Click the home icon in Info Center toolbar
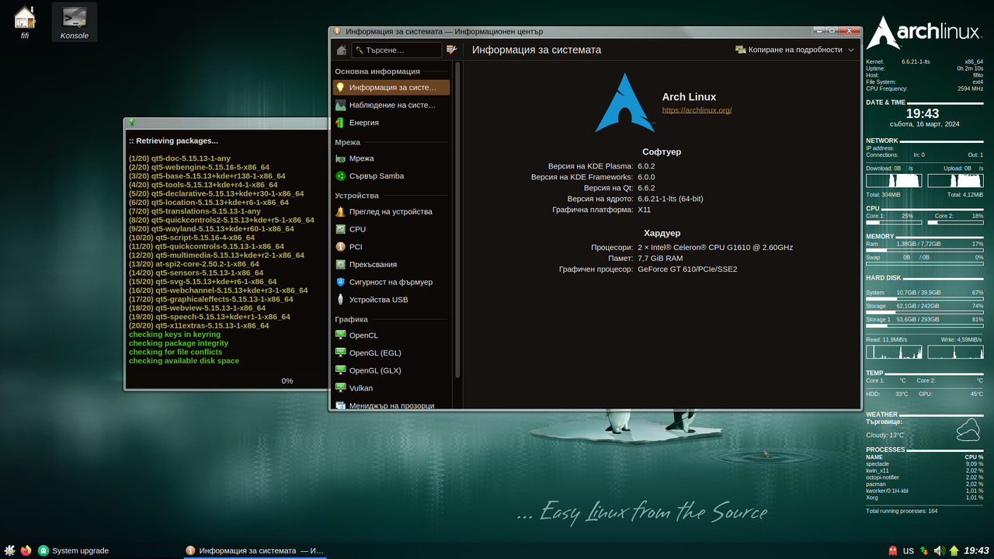 [x=341, y=50]
